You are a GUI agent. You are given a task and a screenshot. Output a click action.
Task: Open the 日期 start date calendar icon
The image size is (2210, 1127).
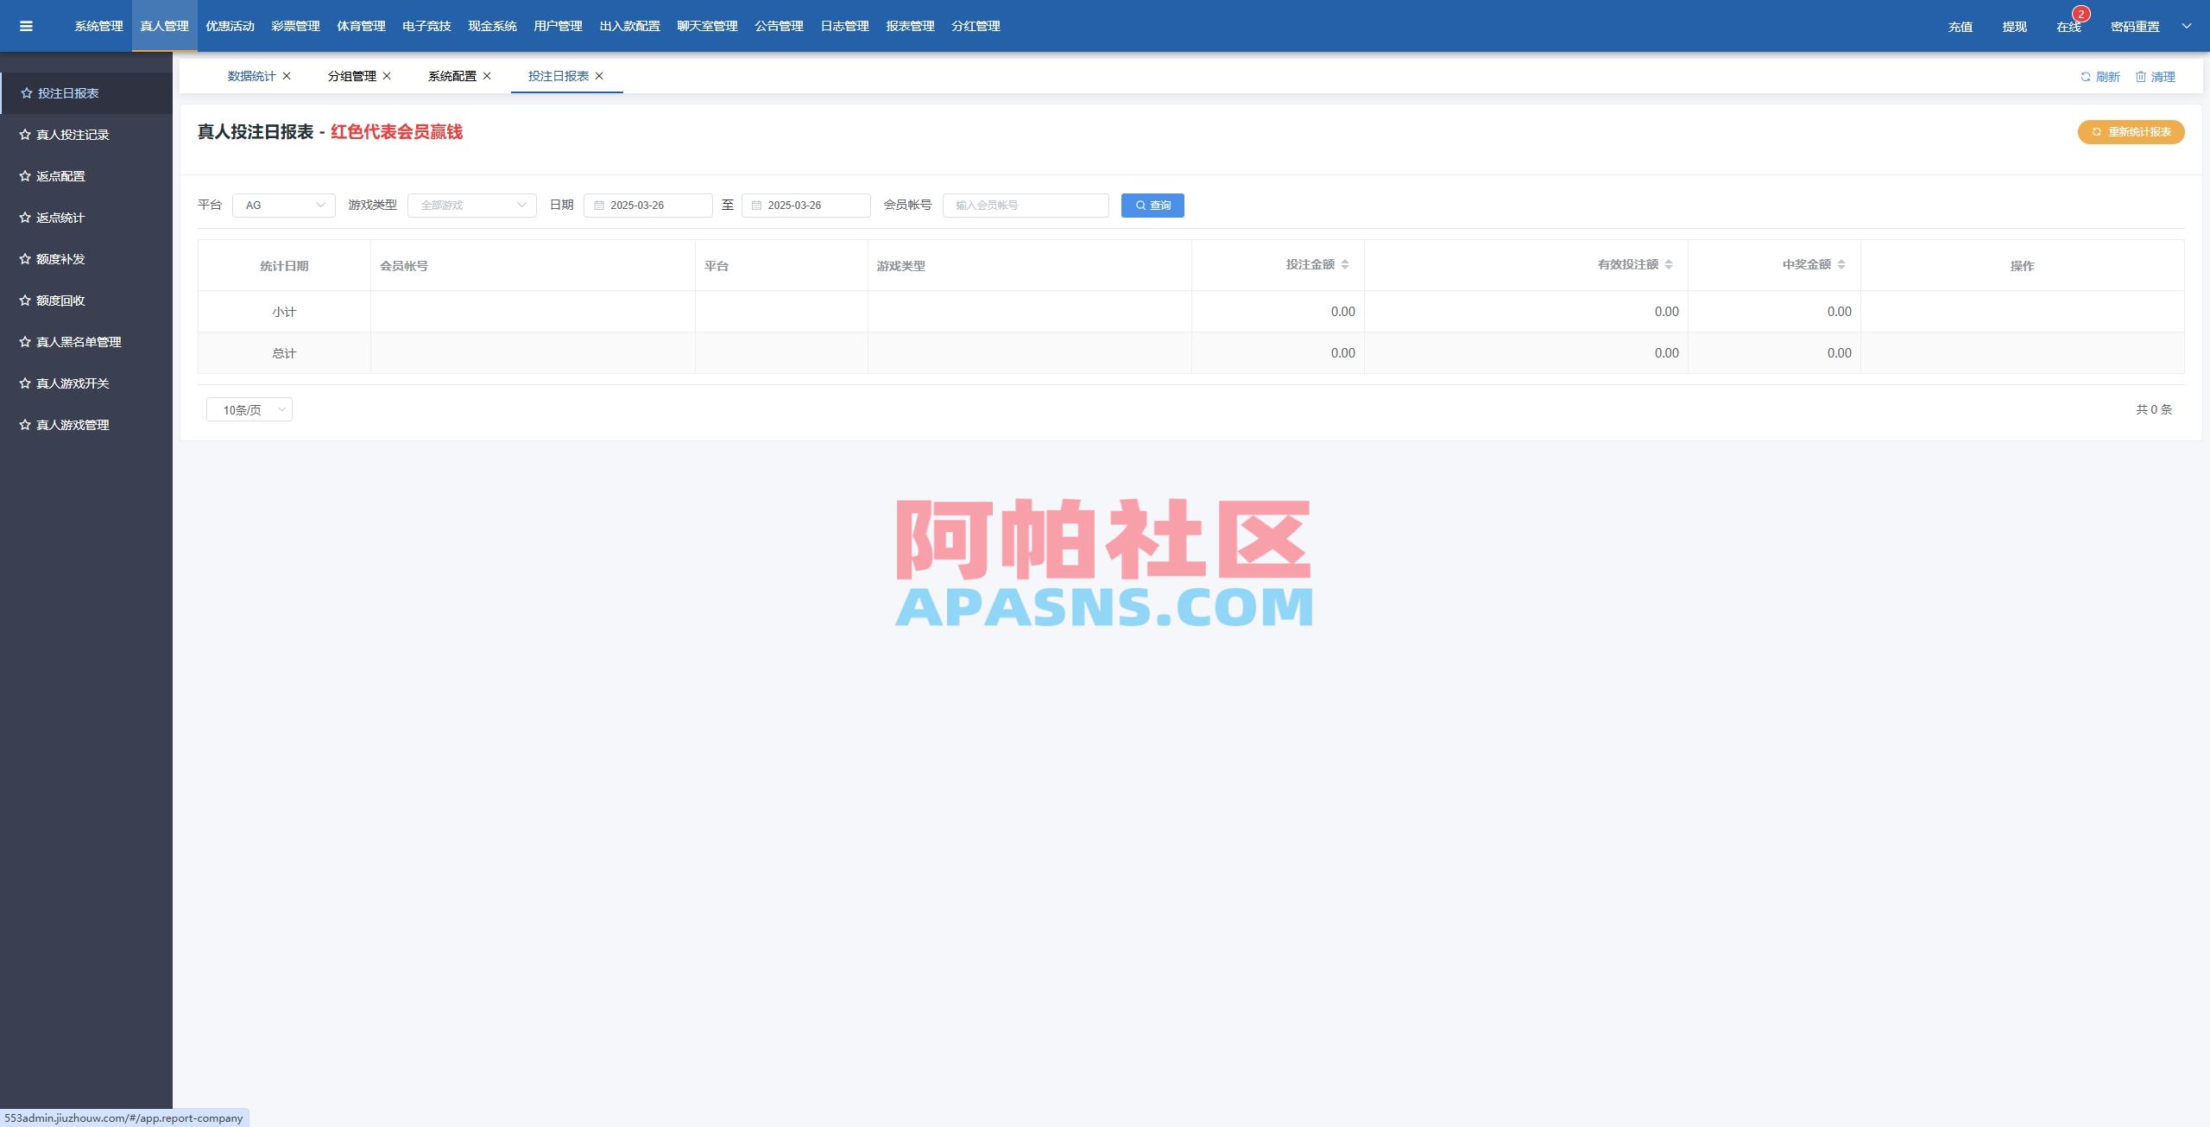click(x=600, y=206)
